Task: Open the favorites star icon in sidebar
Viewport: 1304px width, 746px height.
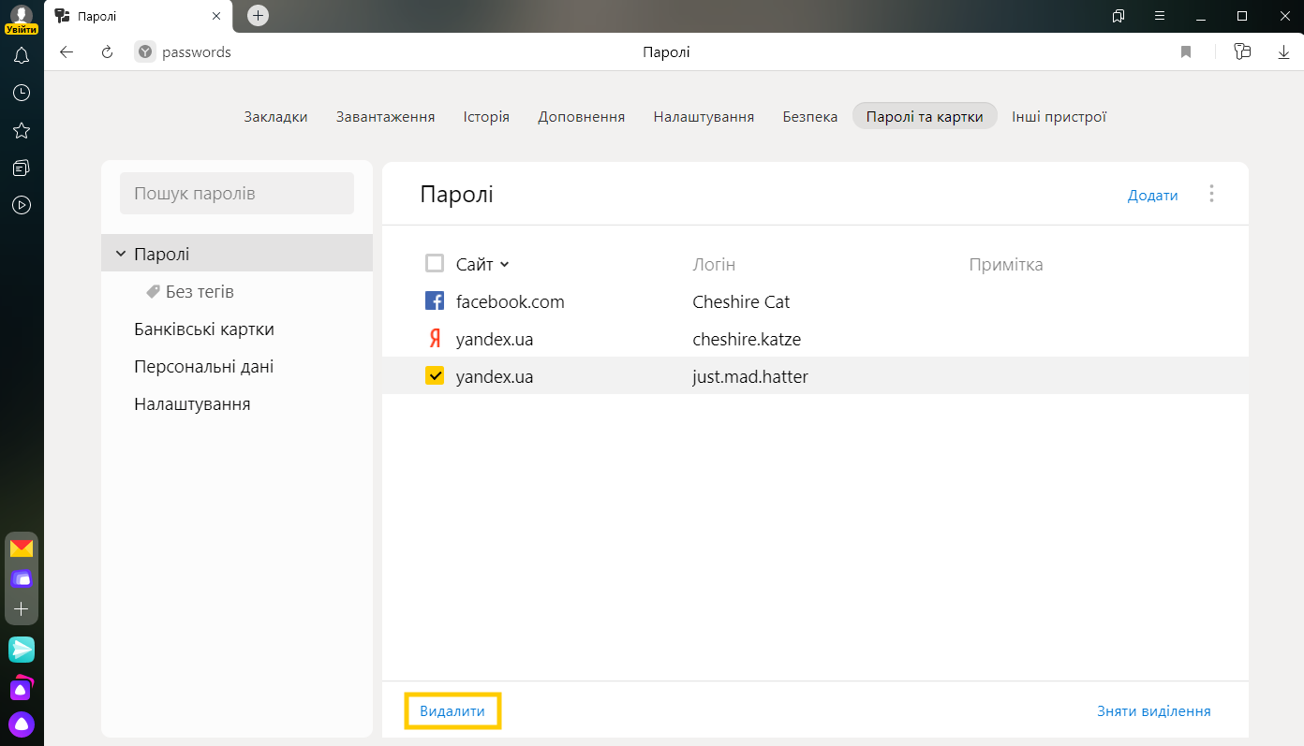Action: [x=22, y=130]
